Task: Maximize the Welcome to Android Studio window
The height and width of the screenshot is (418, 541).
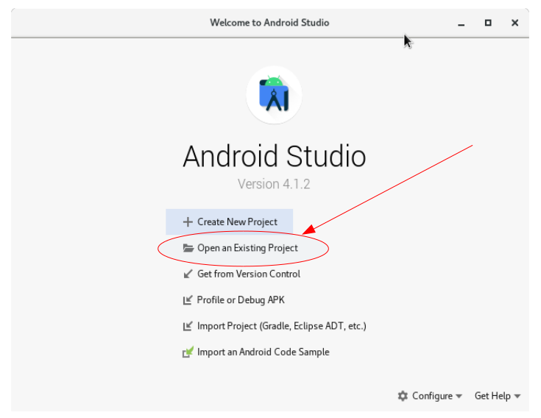Action: point(488,23)
